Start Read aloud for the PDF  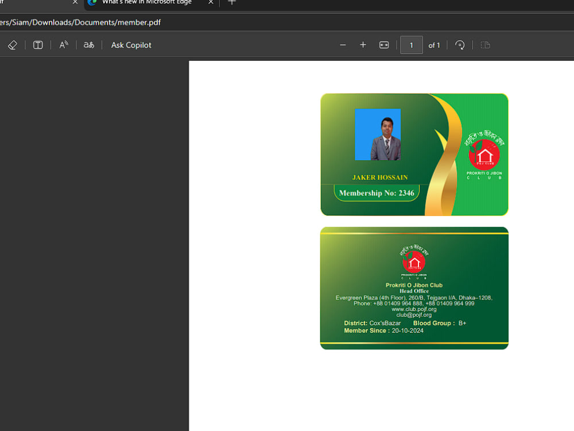tap(64, 45)
